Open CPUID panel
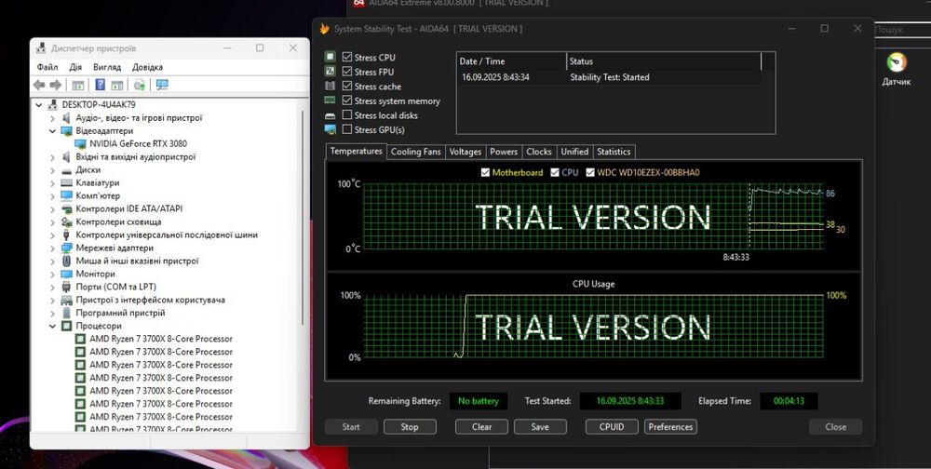 [x=612, y=427]
